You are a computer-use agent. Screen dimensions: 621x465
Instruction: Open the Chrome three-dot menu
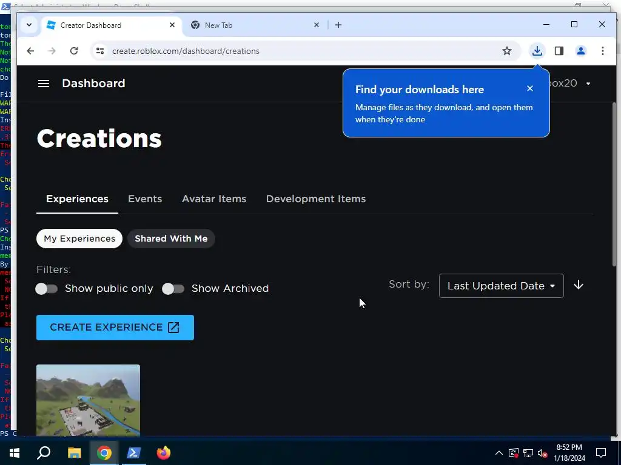[x=602, y=51]
